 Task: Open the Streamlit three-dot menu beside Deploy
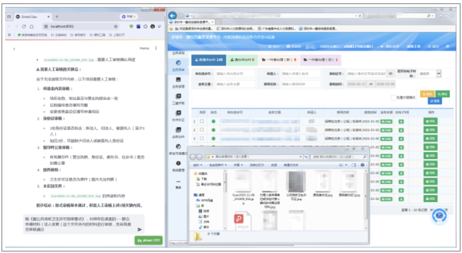(x=156, y=48)
